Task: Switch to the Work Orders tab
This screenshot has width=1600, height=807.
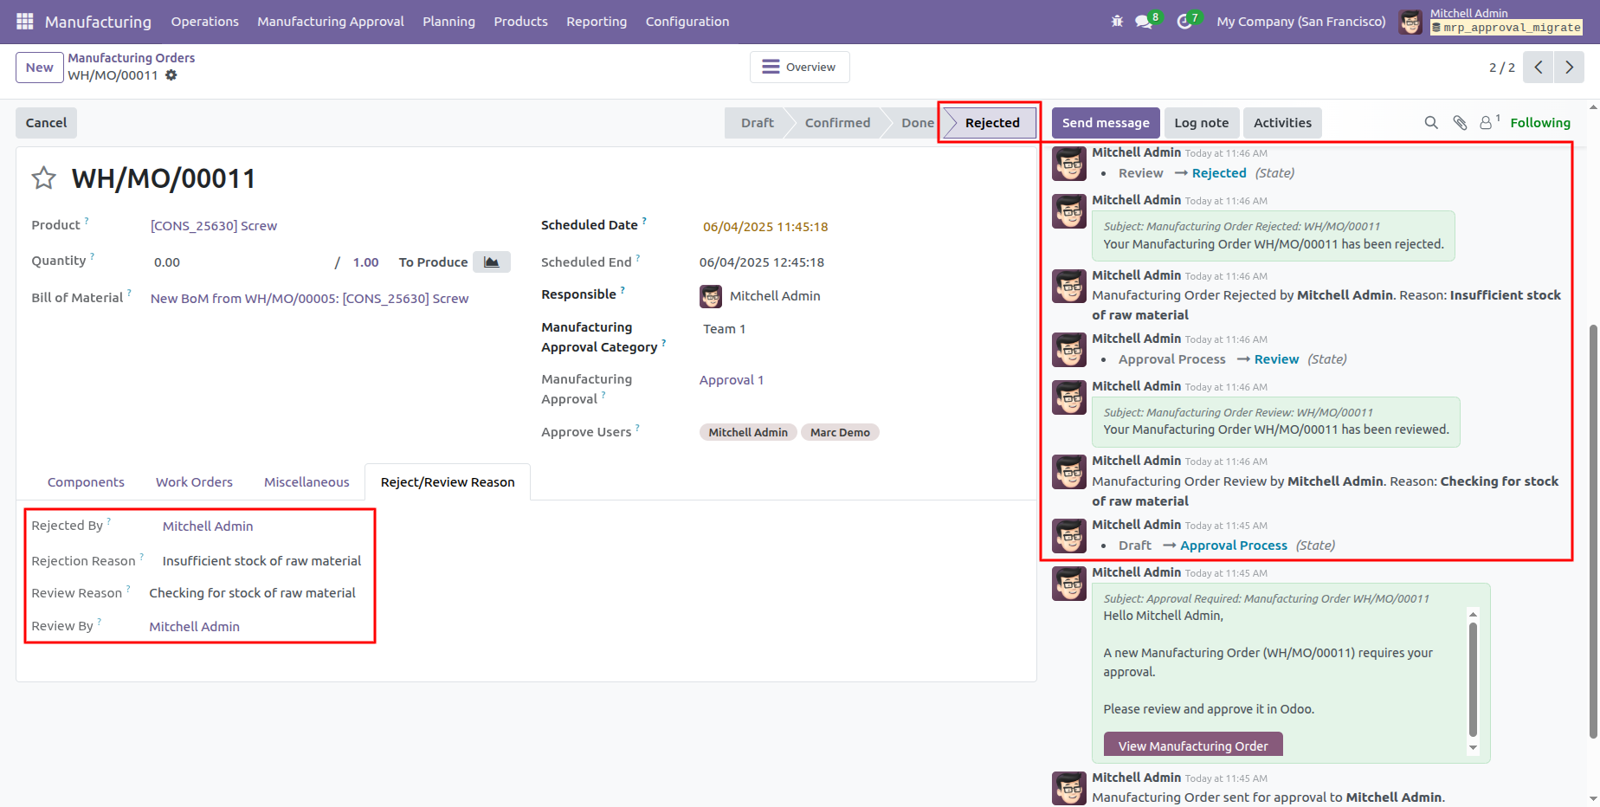Action: click(194, 482)
